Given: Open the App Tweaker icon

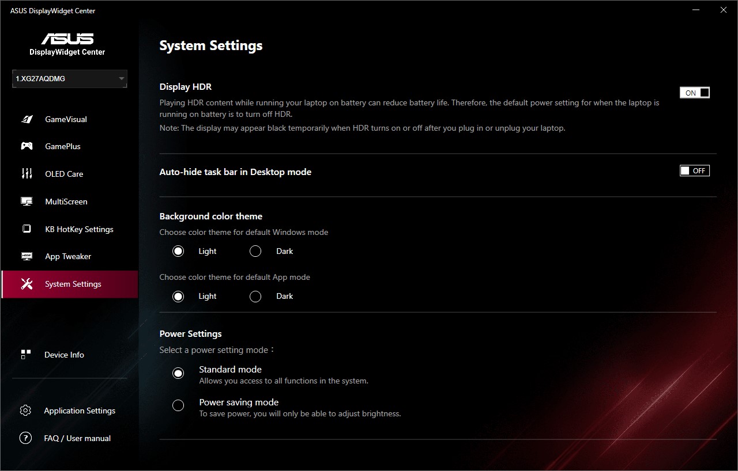Looking at the screenshot, I should [x=27, y=256].
